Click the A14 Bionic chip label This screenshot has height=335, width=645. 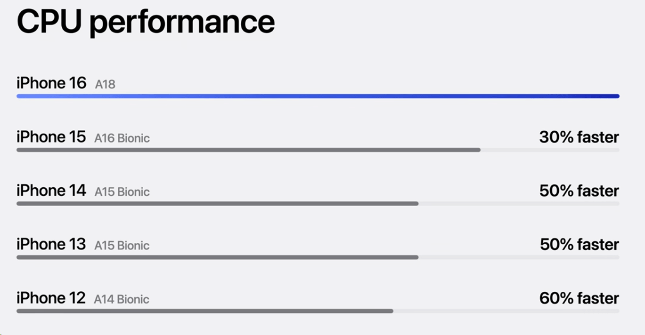coord(122,299)
